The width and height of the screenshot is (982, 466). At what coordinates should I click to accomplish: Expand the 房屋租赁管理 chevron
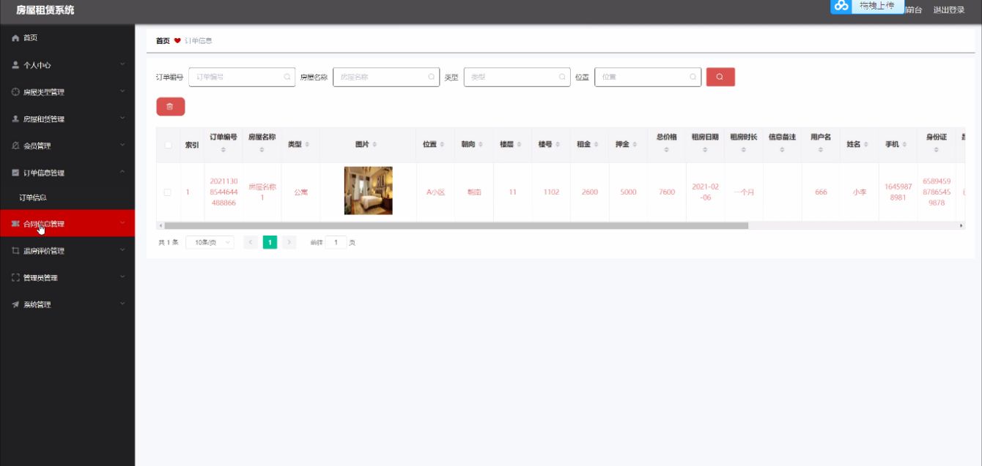pos(123,119)
